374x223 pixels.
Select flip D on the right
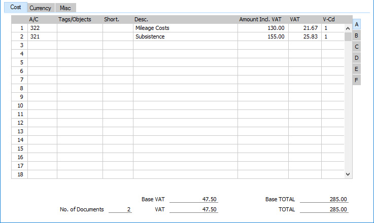(357, 58)
